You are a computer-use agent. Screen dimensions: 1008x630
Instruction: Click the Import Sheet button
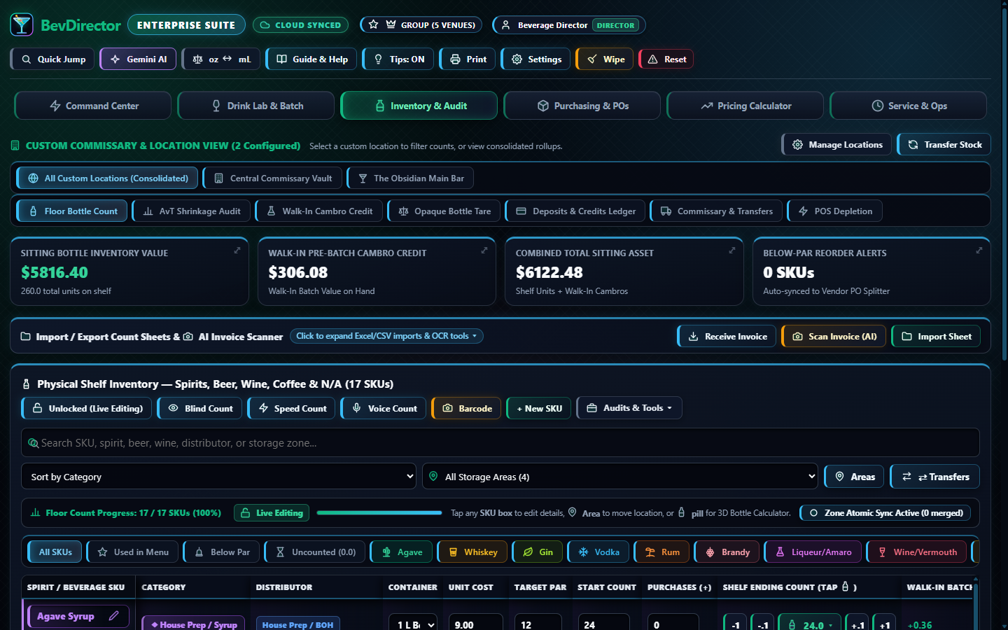pos(936,337)
